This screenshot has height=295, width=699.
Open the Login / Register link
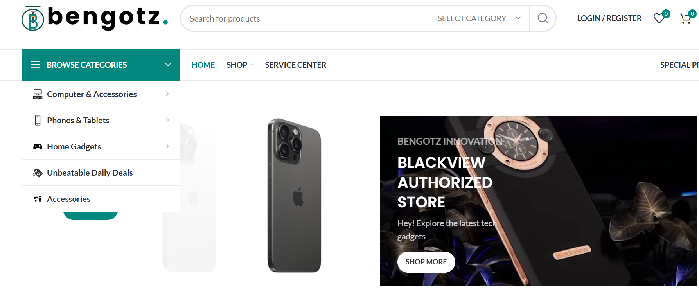609,18
